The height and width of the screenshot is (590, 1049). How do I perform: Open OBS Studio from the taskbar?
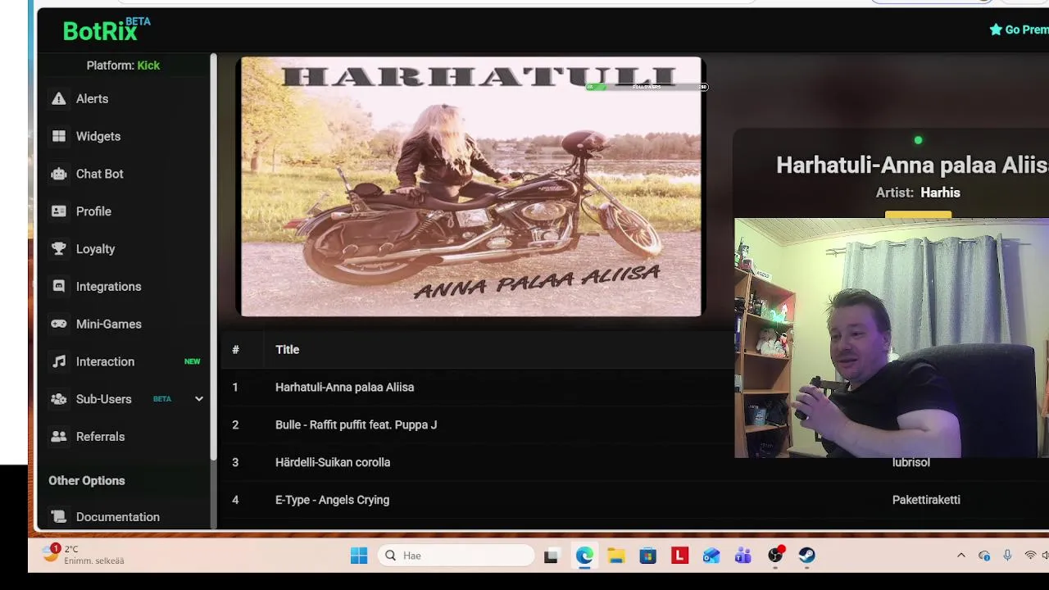(775, 556)
